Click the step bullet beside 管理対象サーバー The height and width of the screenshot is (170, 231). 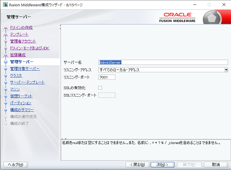[x=6, y=69]
